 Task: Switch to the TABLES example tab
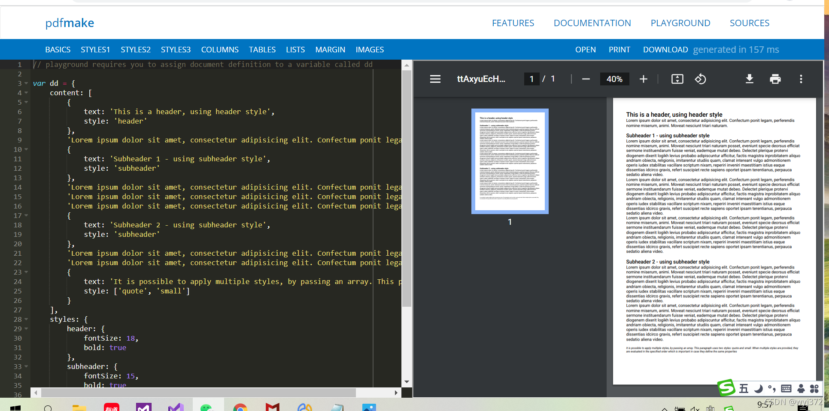pyautogui.click(x=262, y=49)
